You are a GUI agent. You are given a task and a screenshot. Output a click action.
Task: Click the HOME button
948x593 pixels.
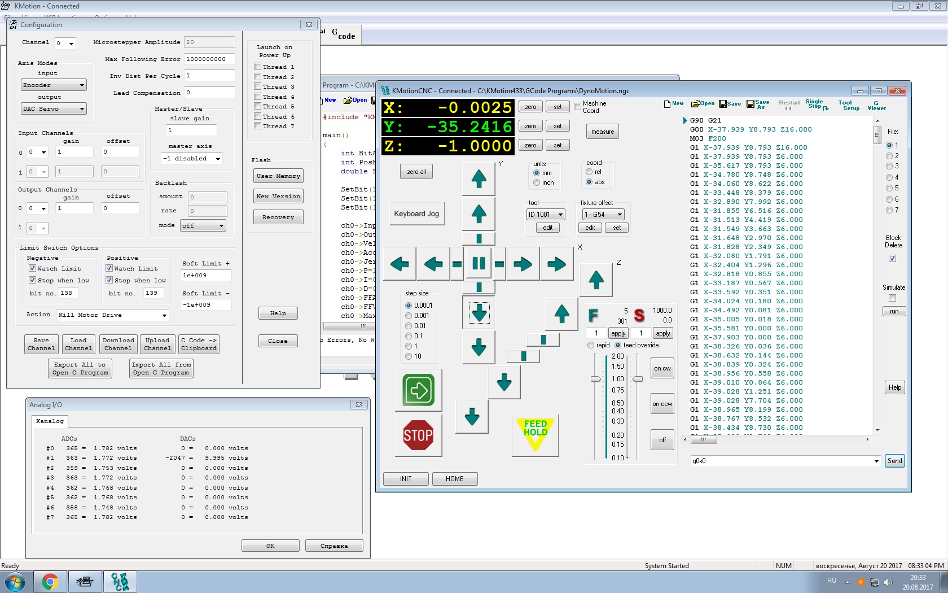[x=454, y=479]
